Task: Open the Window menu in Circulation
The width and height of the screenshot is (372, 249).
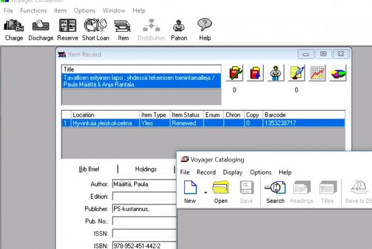Action: click(x=114, y=11)
